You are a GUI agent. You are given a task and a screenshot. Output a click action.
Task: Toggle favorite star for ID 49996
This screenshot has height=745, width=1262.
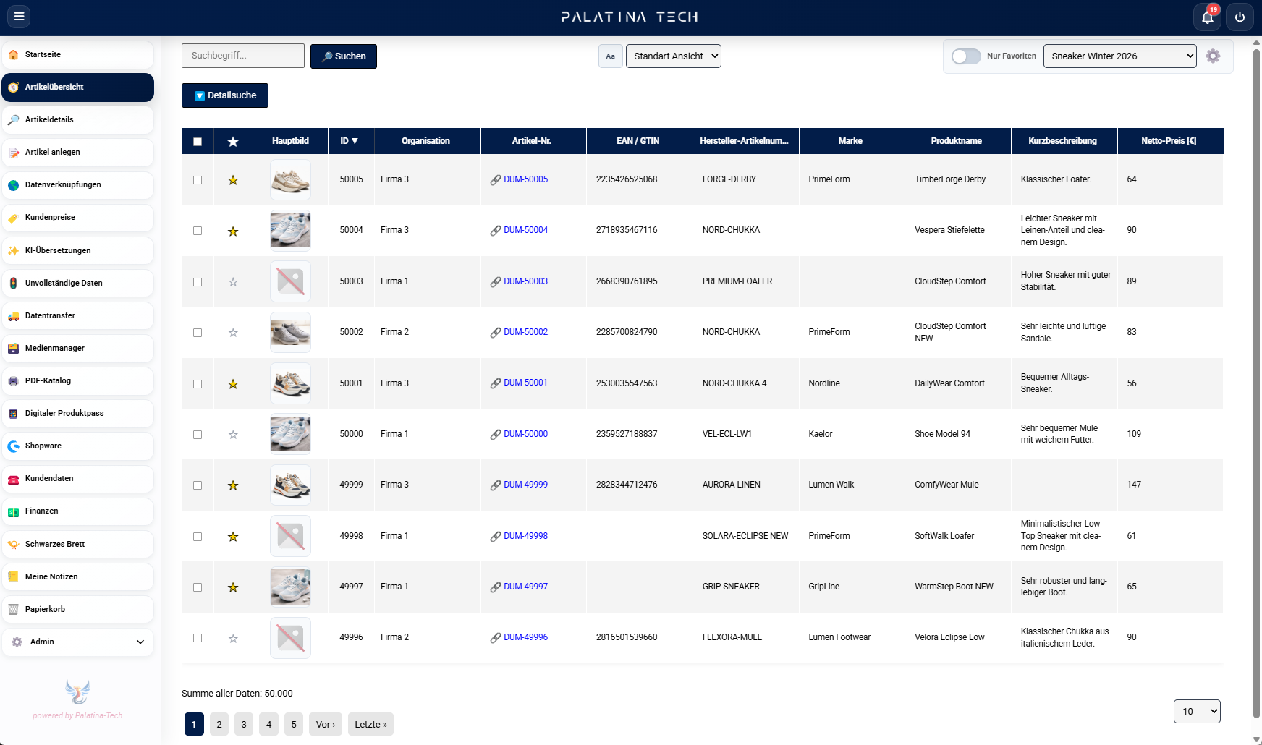[233, 639]
